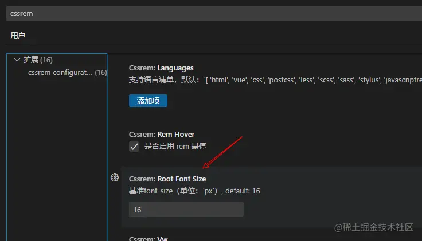The width and height of the screenshot is (422, 241).
Task: Click the Root Font Size input field
Action: coord(186,210)
